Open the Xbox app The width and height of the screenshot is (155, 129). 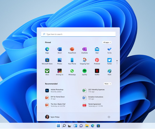pos(47,72)
